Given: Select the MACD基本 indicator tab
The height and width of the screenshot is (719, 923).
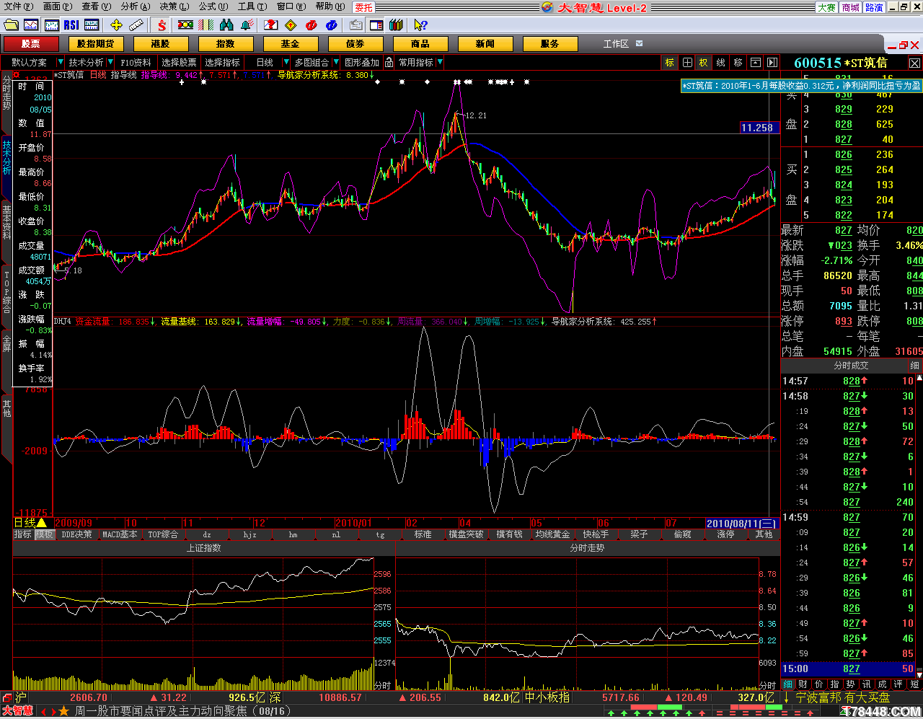Looking at the screenshot, I should coord(120,534).
